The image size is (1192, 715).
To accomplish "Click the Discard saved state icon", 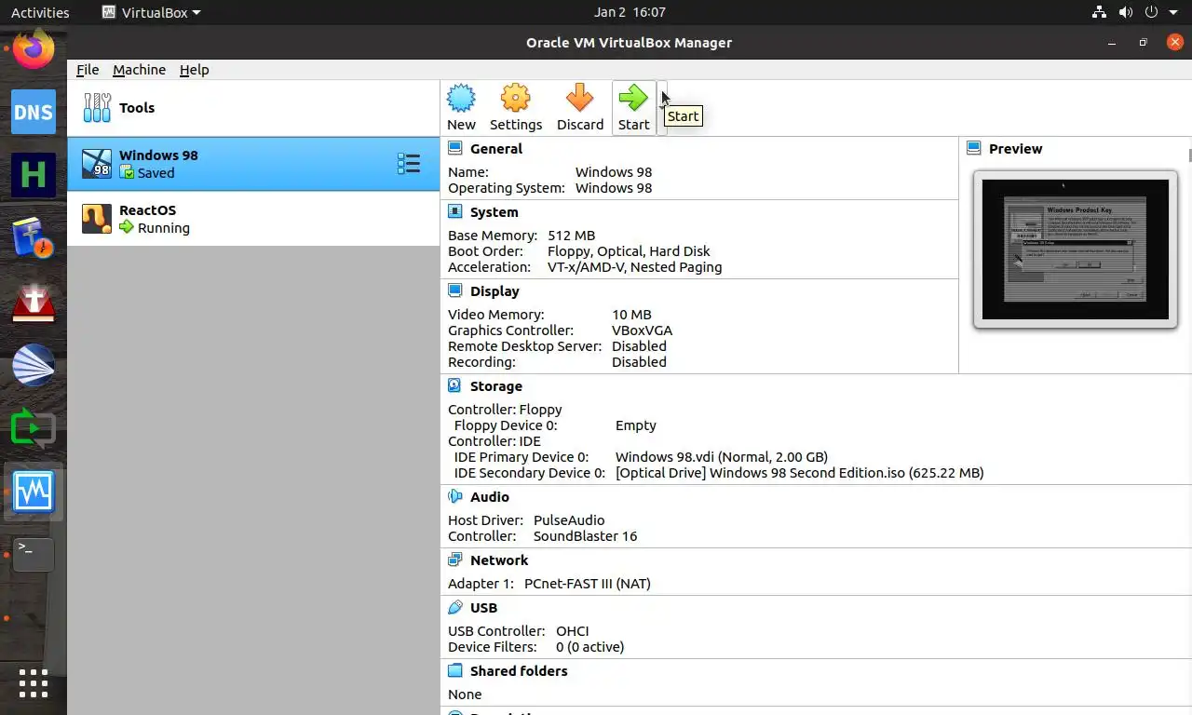I will pos(579,107).
